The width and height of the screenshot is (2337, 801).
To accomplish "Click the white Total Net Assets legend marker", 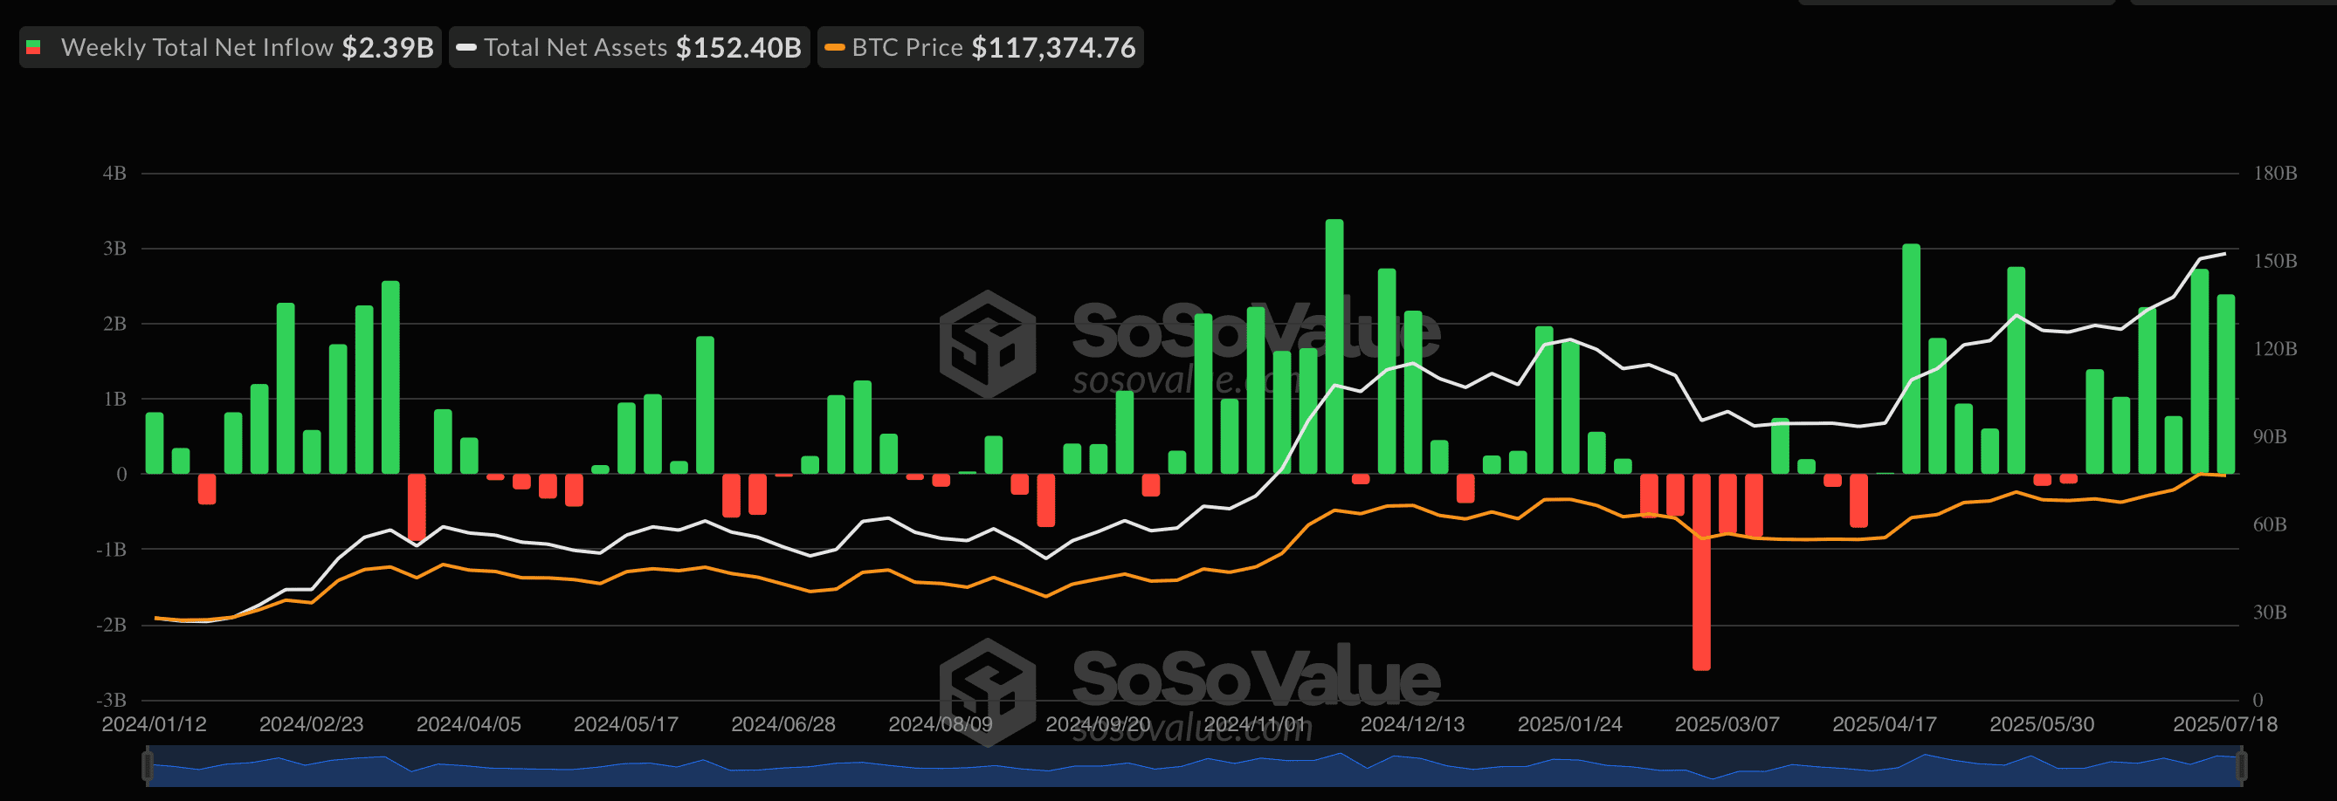I will click(466, 47).
